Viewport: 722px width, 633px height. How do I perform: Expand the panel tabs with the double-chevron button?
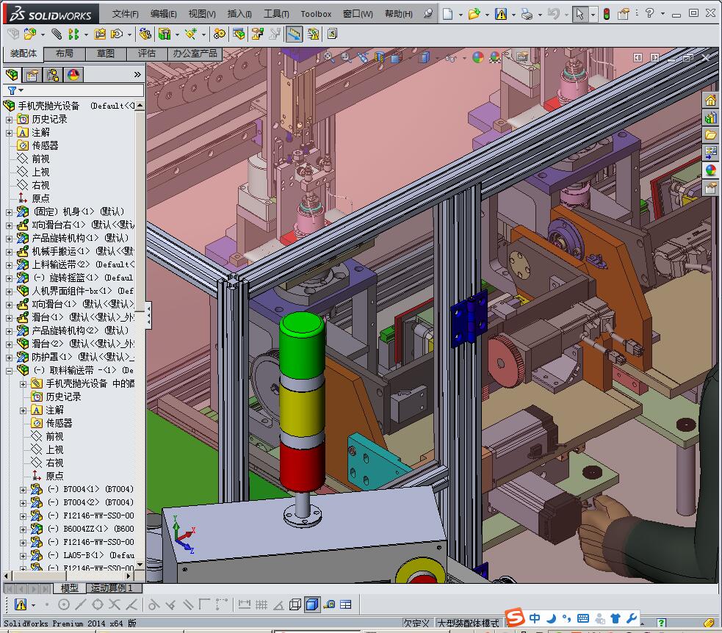tap(137, 74)
